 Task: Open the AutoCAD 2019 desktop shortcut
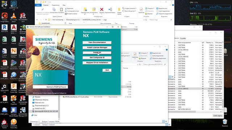(x=14, y=29)
